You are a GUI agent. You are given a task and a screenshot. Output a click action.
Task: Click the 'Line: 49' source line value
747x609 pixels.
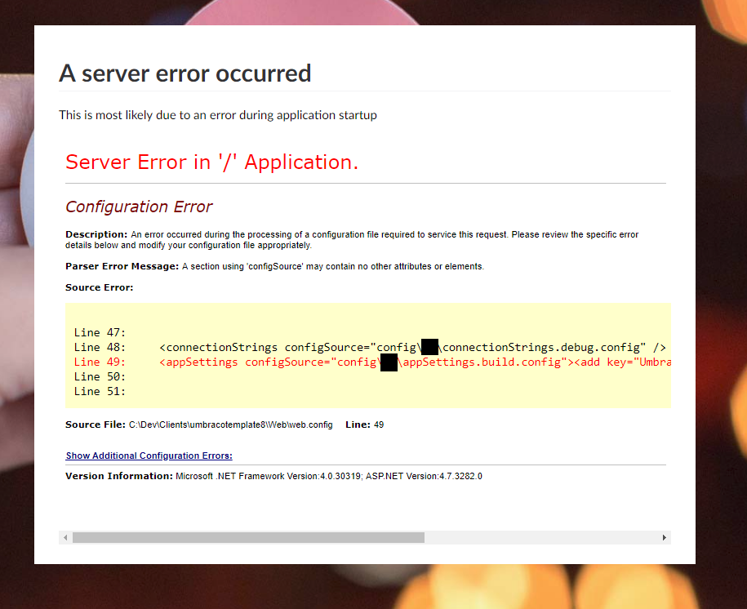364,425
